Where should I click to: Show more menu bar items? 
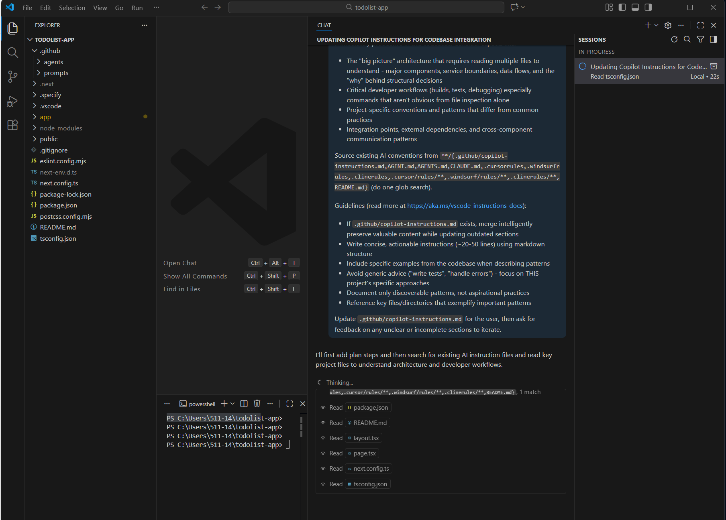pos(156,7)
